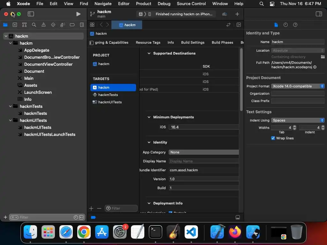Collapse the Identity section
This screenshot has height=245, width=327.
[149, 142]
